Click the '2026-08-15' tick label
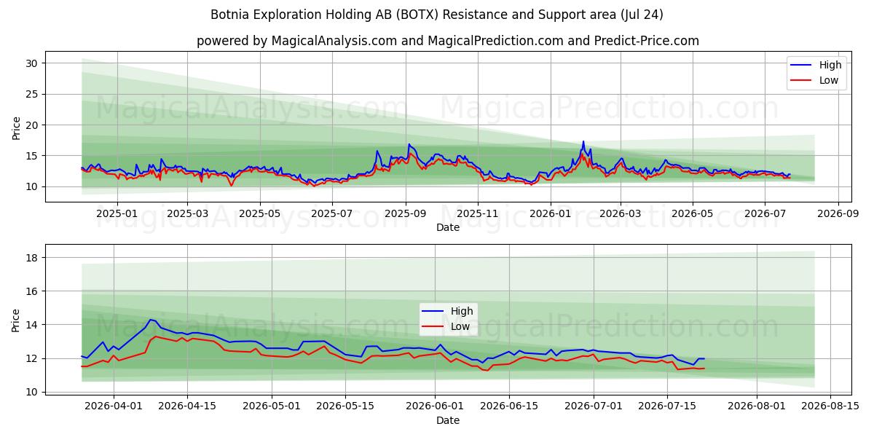Image resolution: width=874 pixels, height=437 pixels. coord(829,407)
